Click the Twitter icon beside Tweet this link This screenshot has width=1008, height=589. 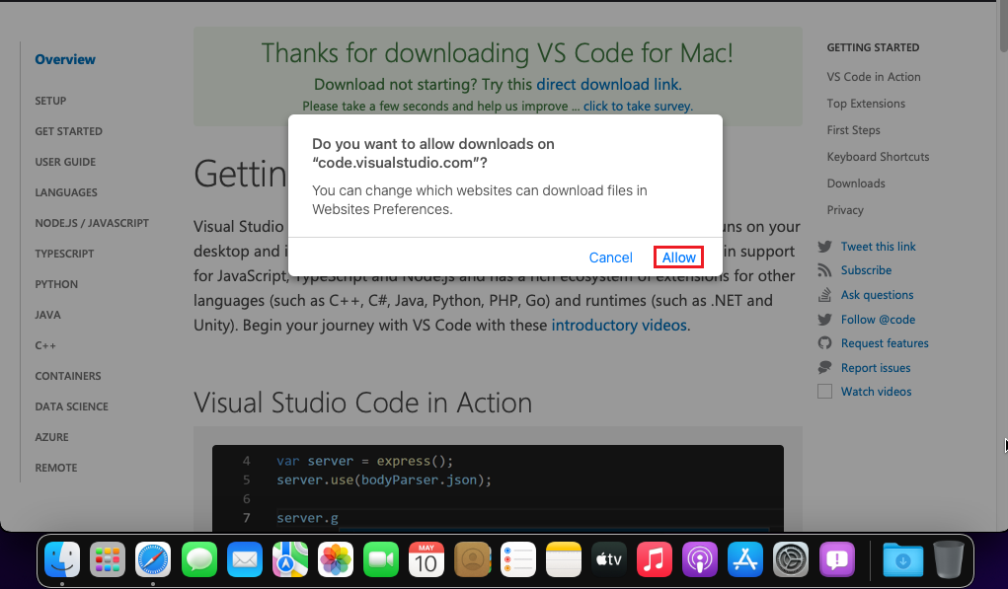pyautogui.click(x=824, y=247)
